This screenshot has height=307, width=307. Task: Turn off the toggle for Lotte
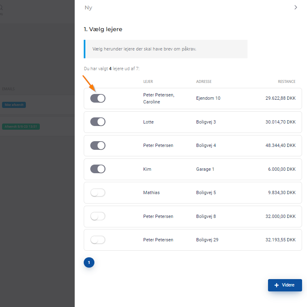point(98,122)
